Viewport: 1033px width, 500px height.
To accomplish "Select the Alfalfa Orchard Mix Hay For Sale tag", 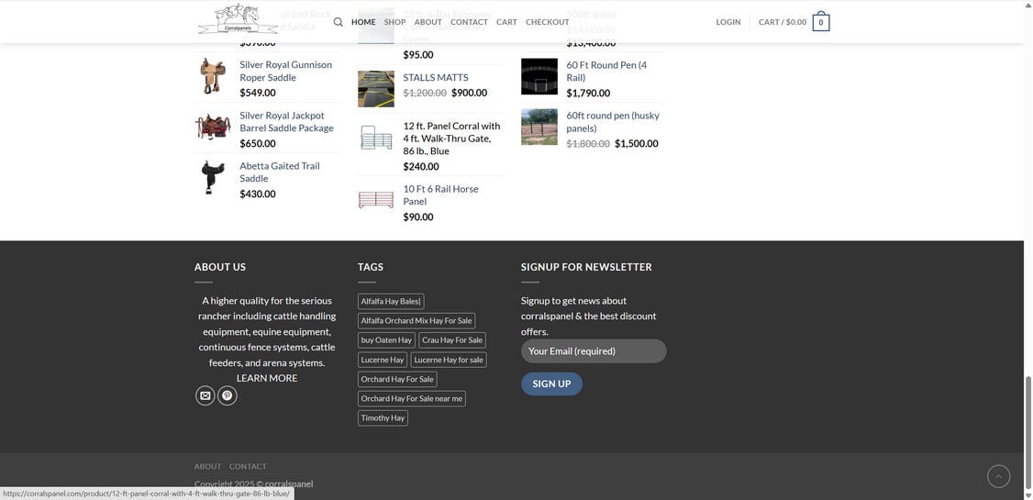I will (x=417, y=321).
